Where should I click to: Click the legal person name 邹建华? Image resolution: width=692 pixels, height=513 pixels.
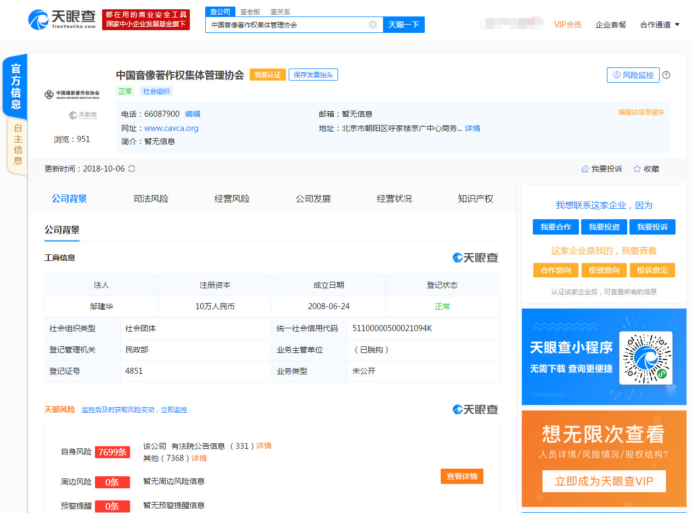coord(102,306)
